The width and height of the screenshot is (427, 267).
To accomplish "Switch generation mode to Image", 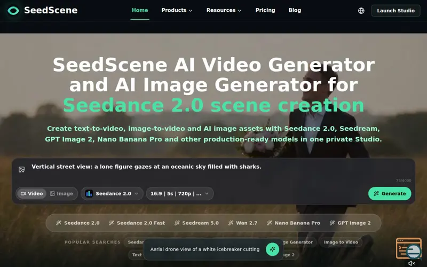I will [61, 193].
